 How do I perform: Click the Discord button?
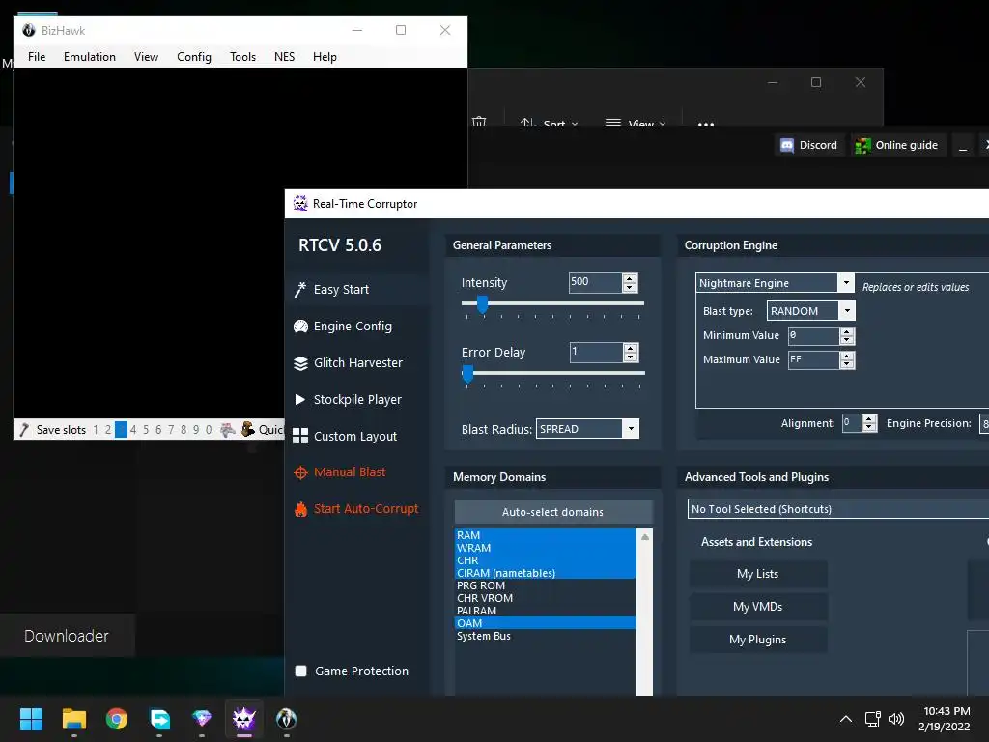[x=809, y=145]
